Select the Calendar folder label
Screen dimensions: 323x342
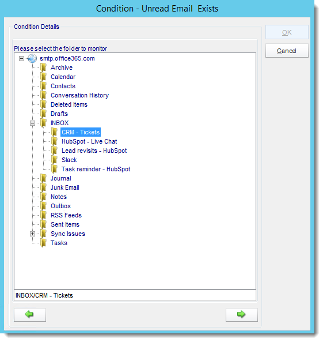pos(63,77)
